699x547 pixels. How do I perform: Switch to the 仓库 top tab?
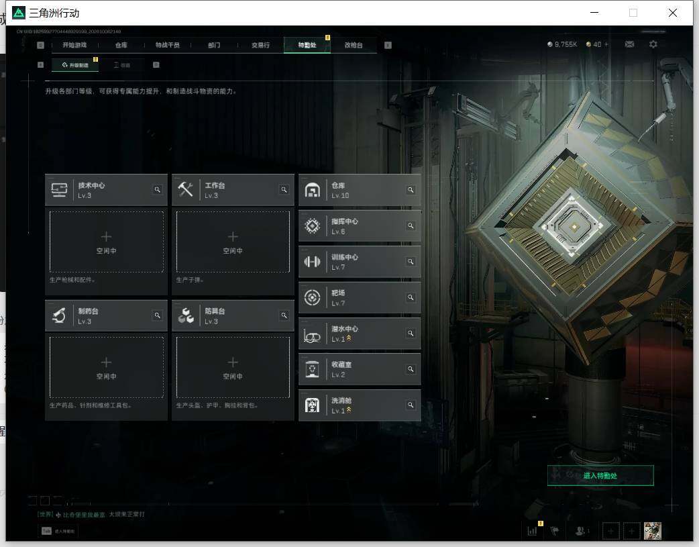coord(121,45)
